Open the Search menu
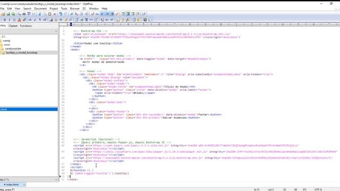 [27, 8]
